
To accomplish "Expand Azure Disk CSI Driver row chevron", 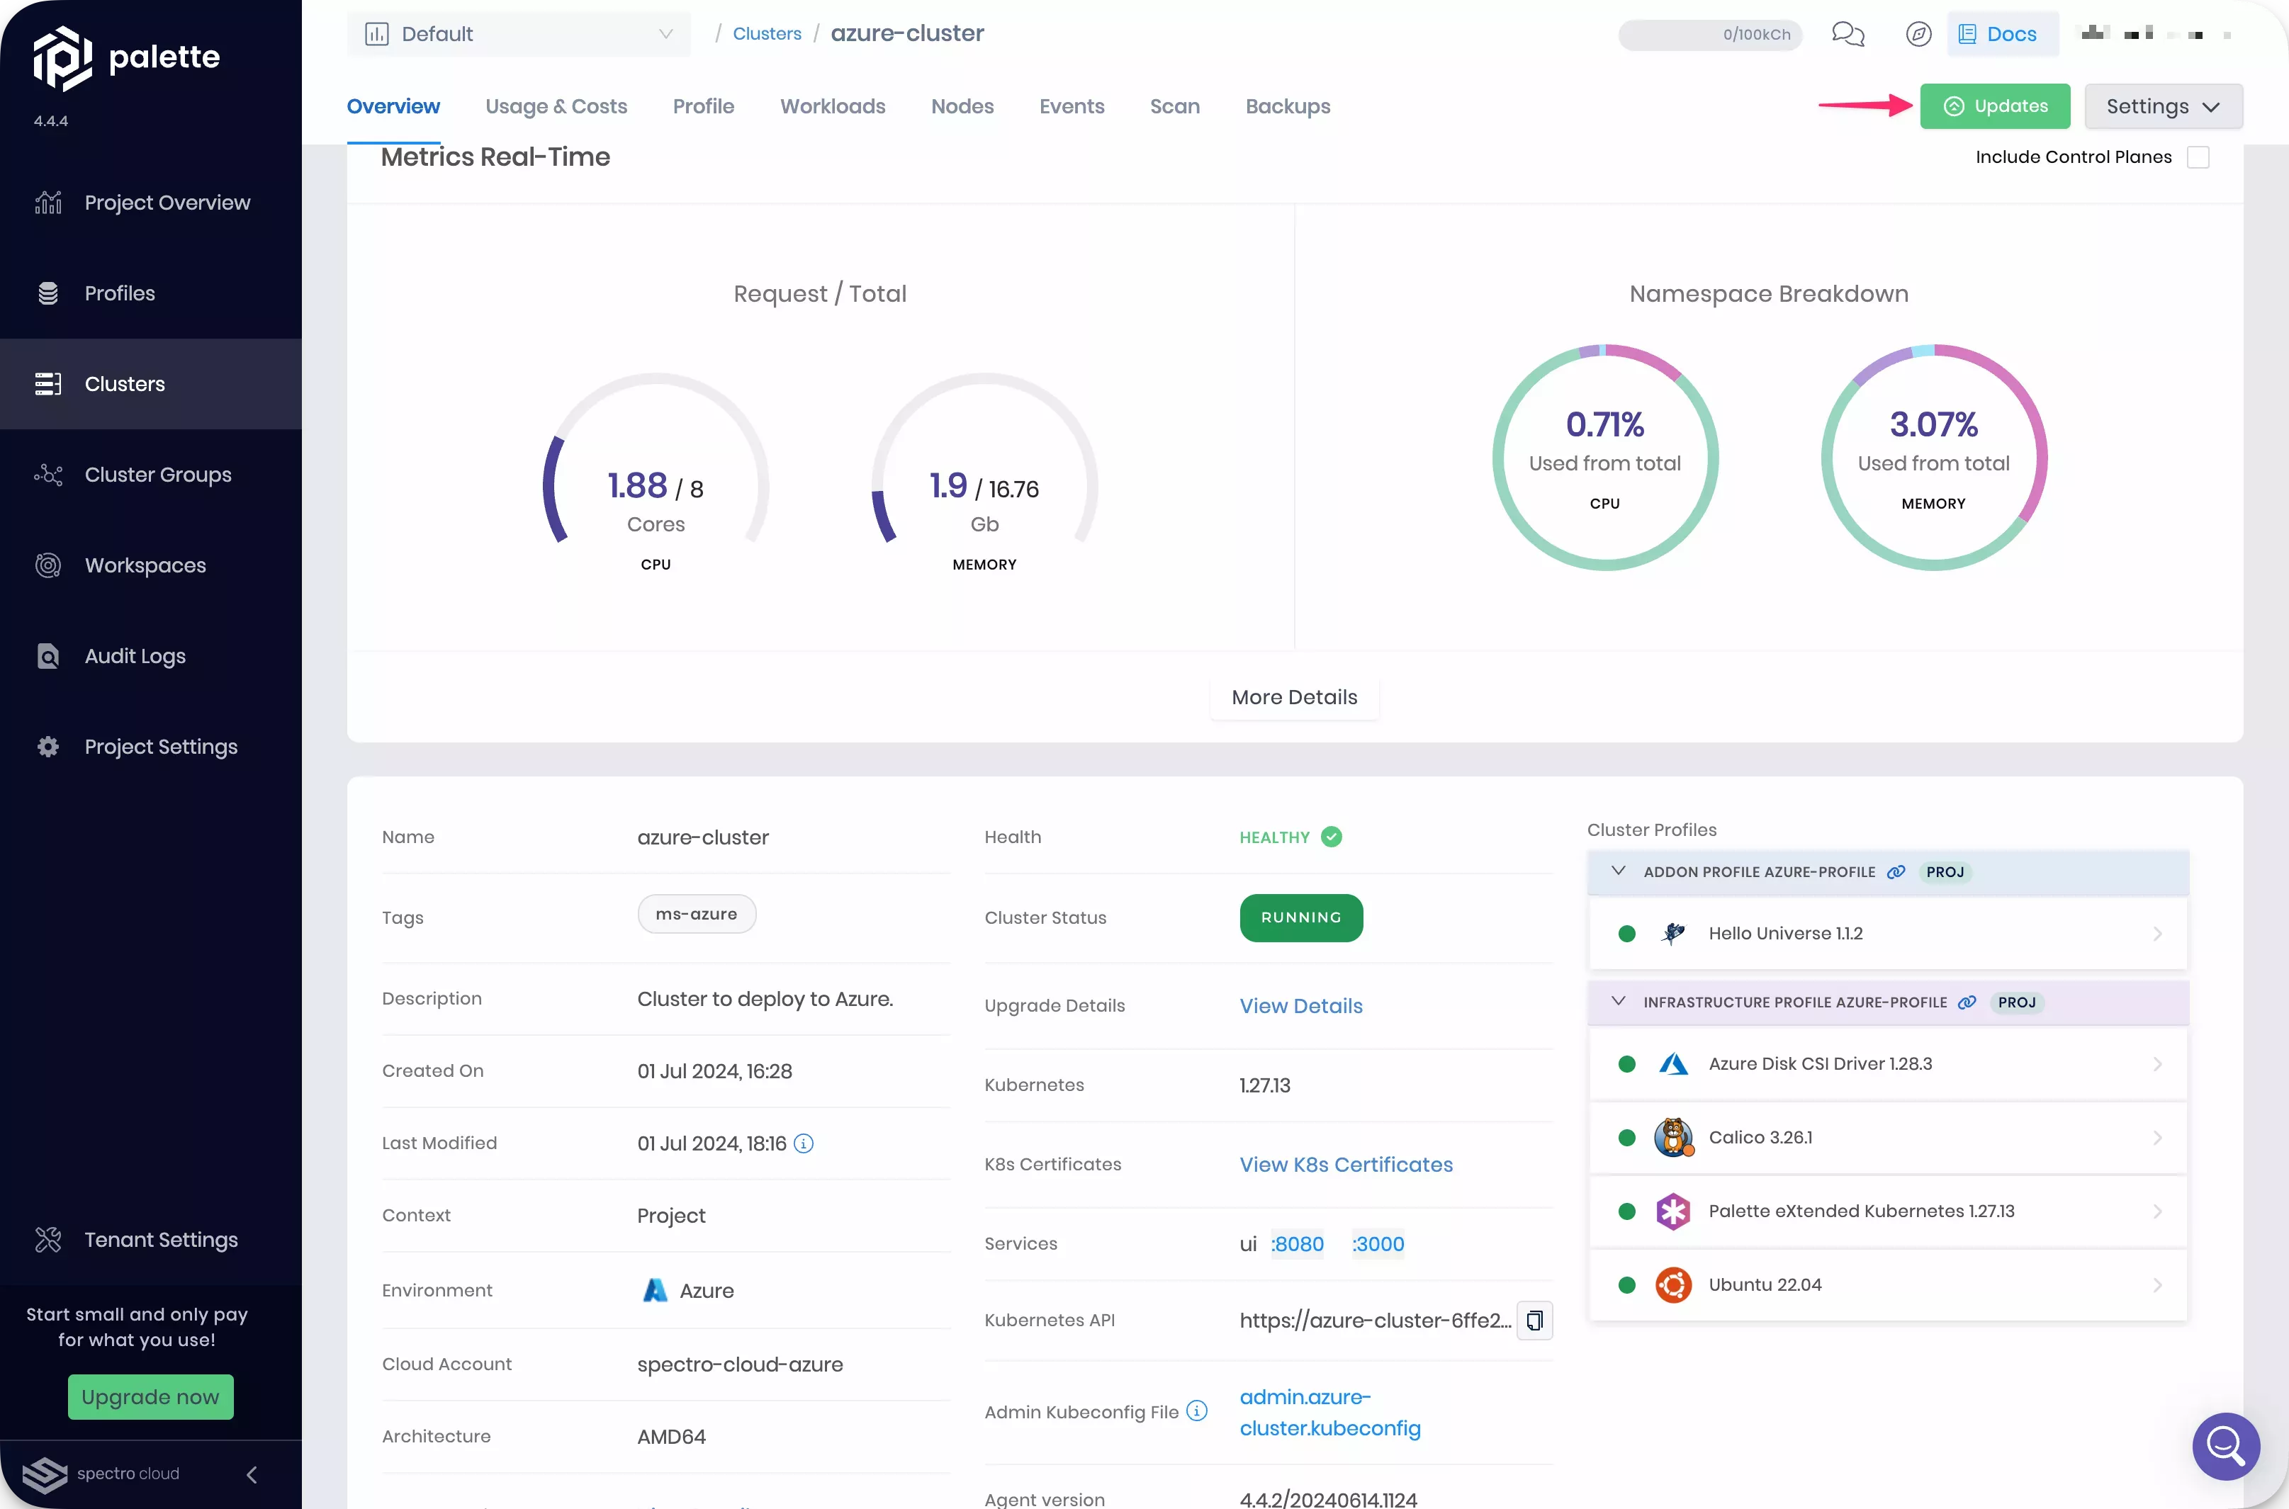I will coord(2157,1064).
